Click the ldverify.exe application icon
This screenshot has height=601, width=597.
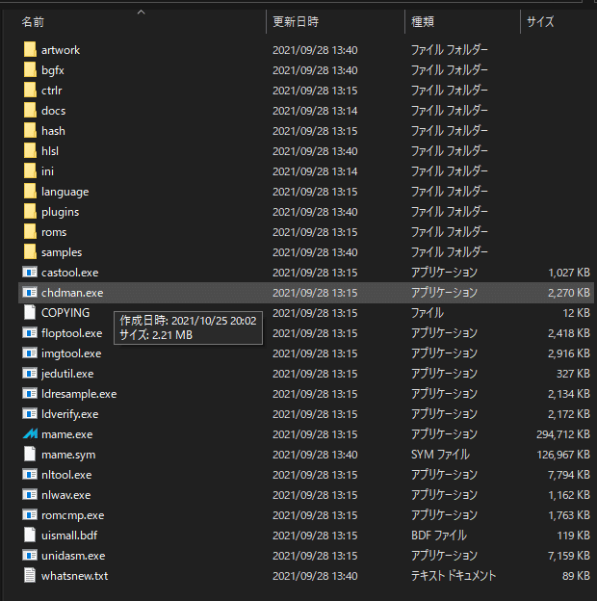(x=30, y=414)
